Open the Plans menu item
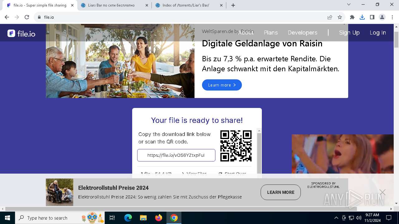Screen dimensions: 399x224 coord(271,33)
